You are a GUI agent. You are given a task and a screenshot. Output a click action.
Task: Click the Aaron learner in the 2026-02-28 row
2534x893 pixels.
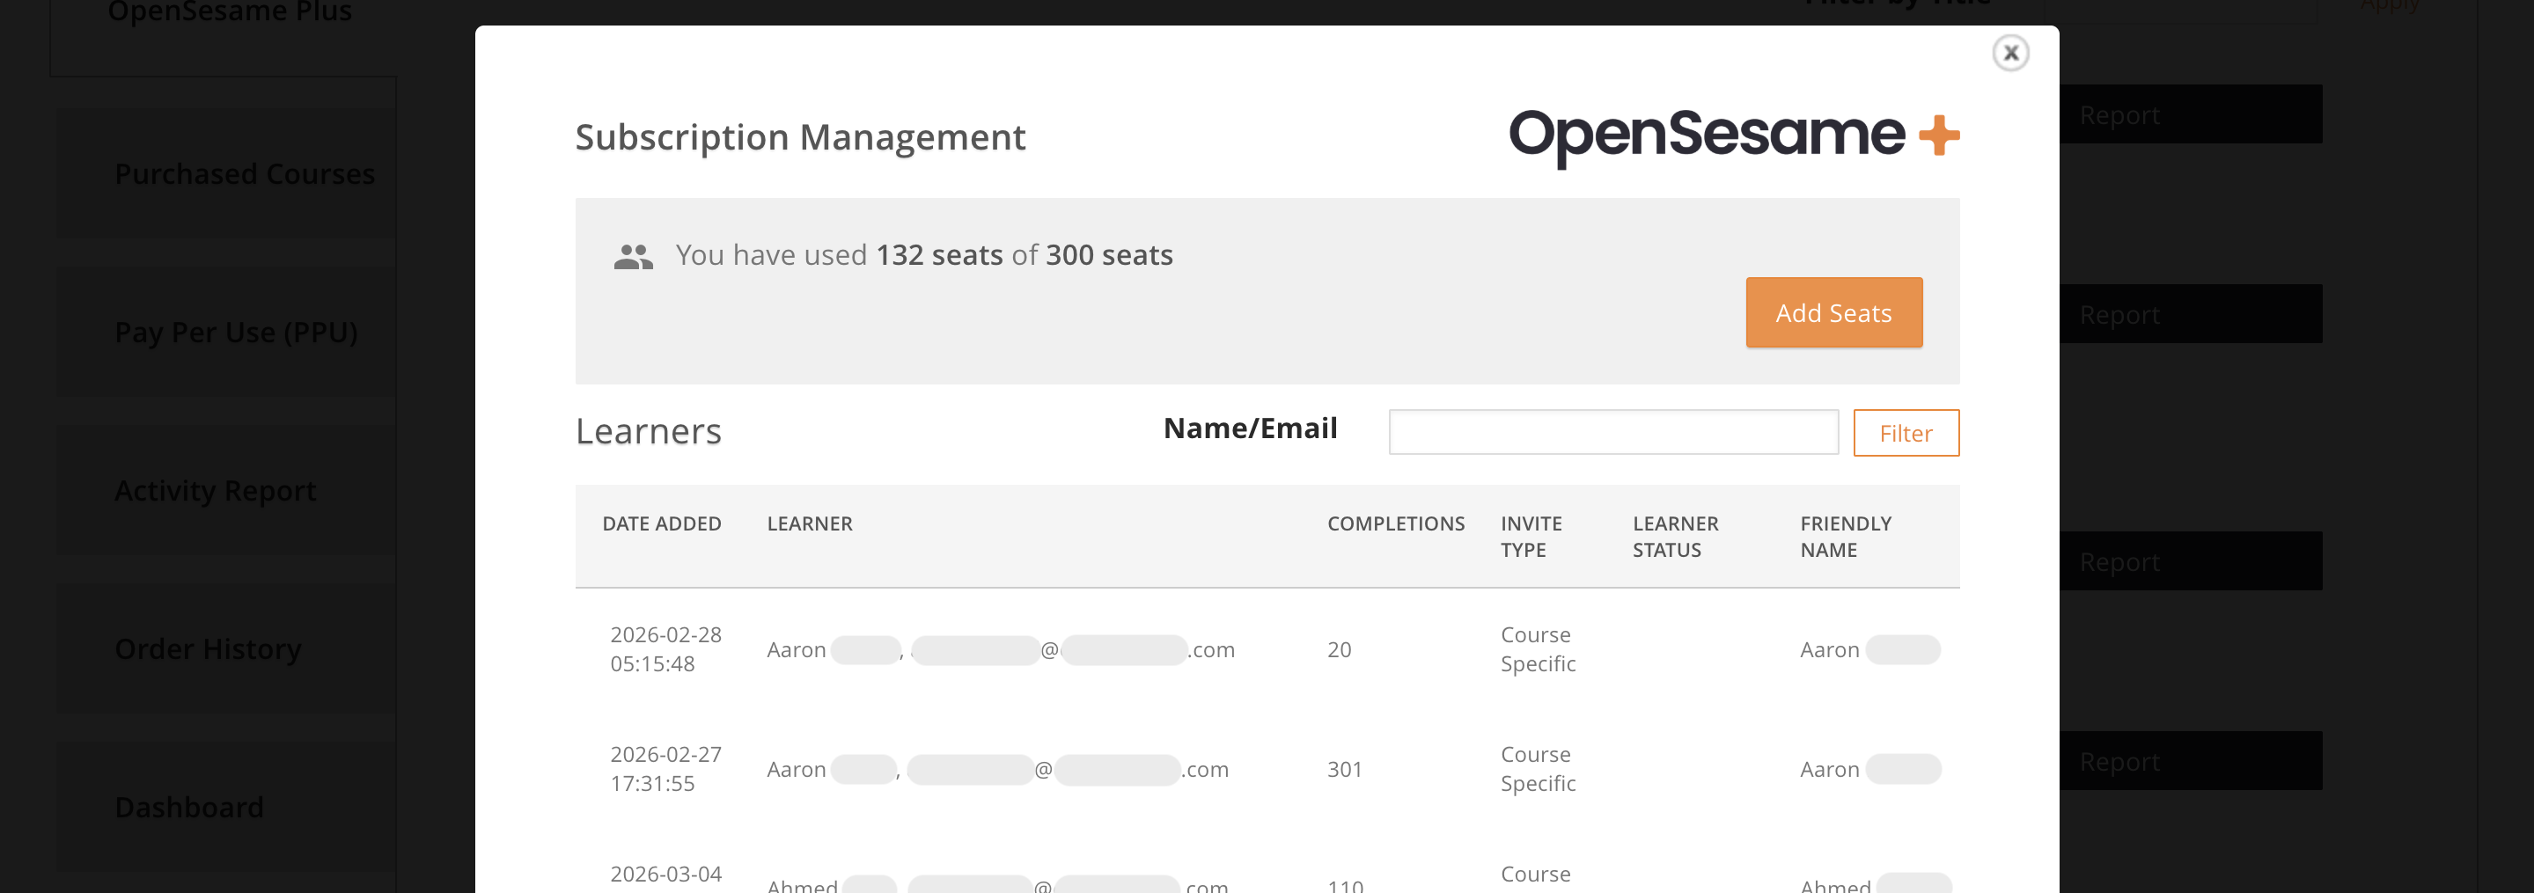tap(1001, 649)
